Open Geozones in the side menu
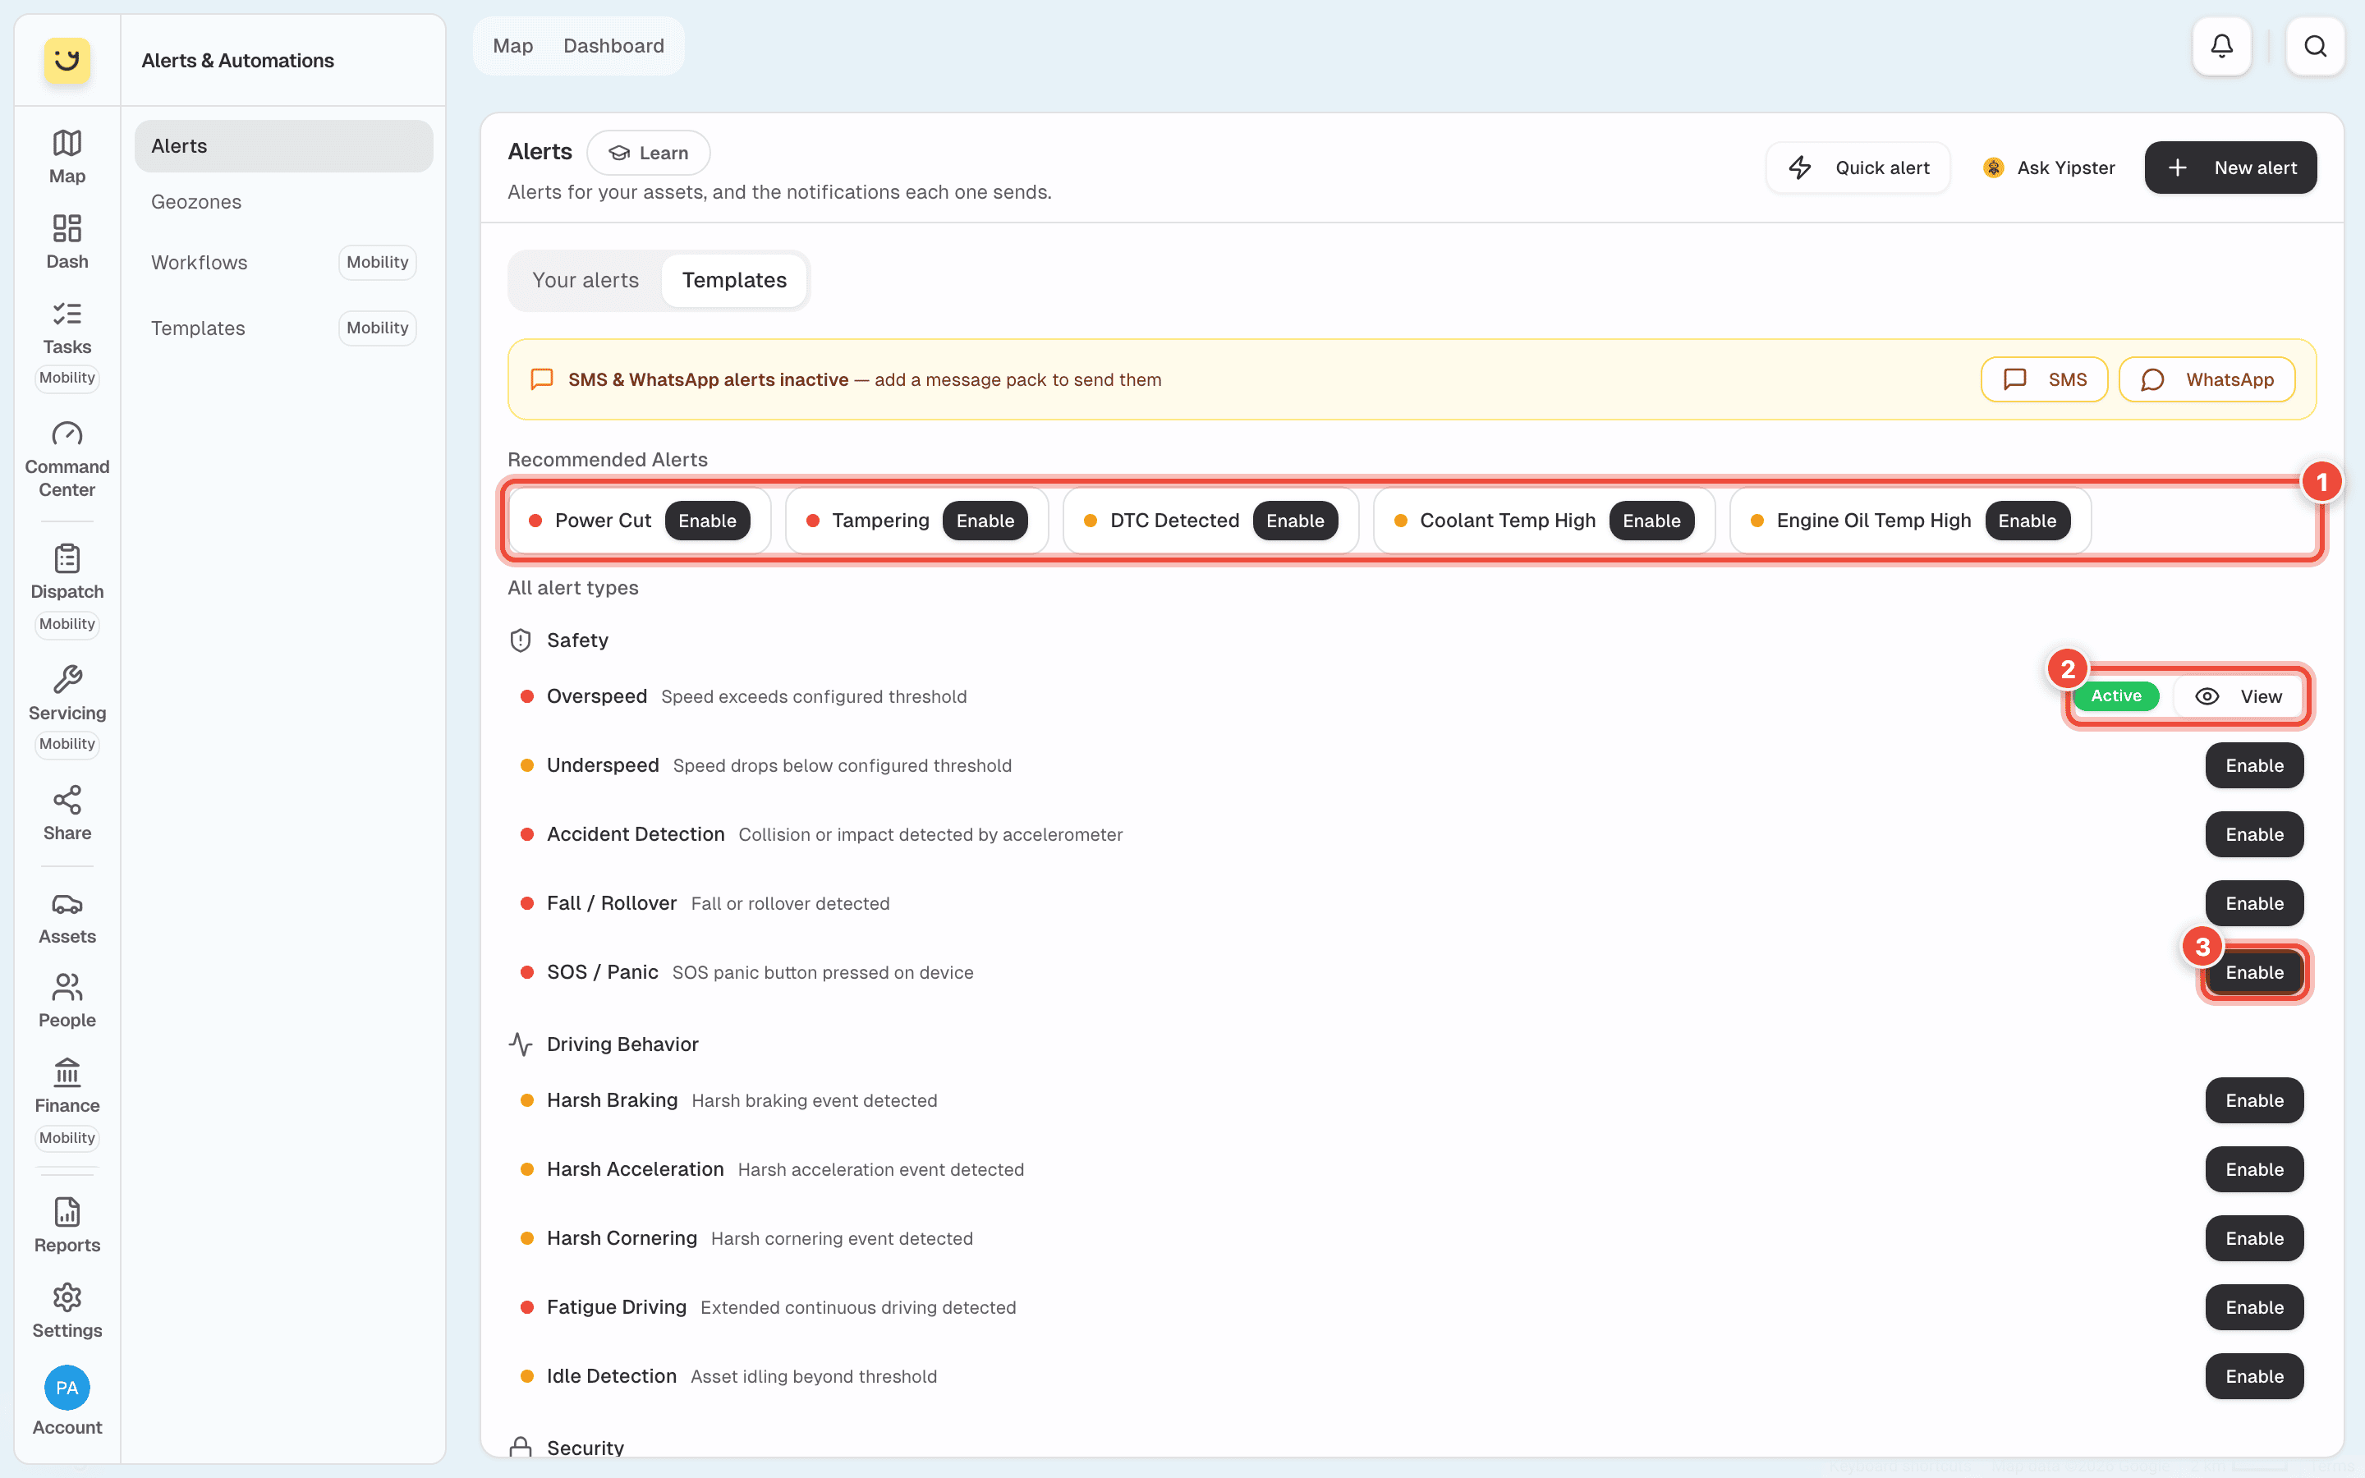Image resolution: width=2365 pixels, height=1478 pixels. [283, 202]
